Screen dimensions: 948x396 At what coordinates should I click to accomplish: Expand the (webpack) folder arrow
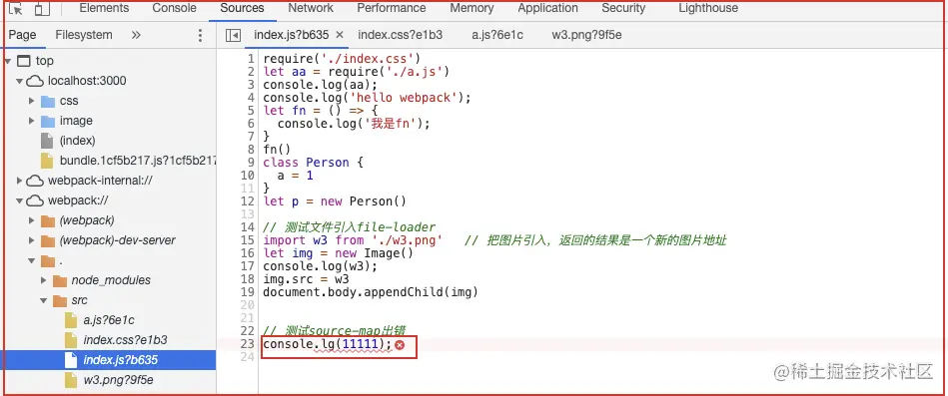(31, 220)
